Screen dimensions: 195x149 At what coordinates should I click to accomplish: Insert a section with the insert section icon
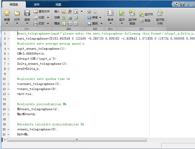(x=64, y=11)
